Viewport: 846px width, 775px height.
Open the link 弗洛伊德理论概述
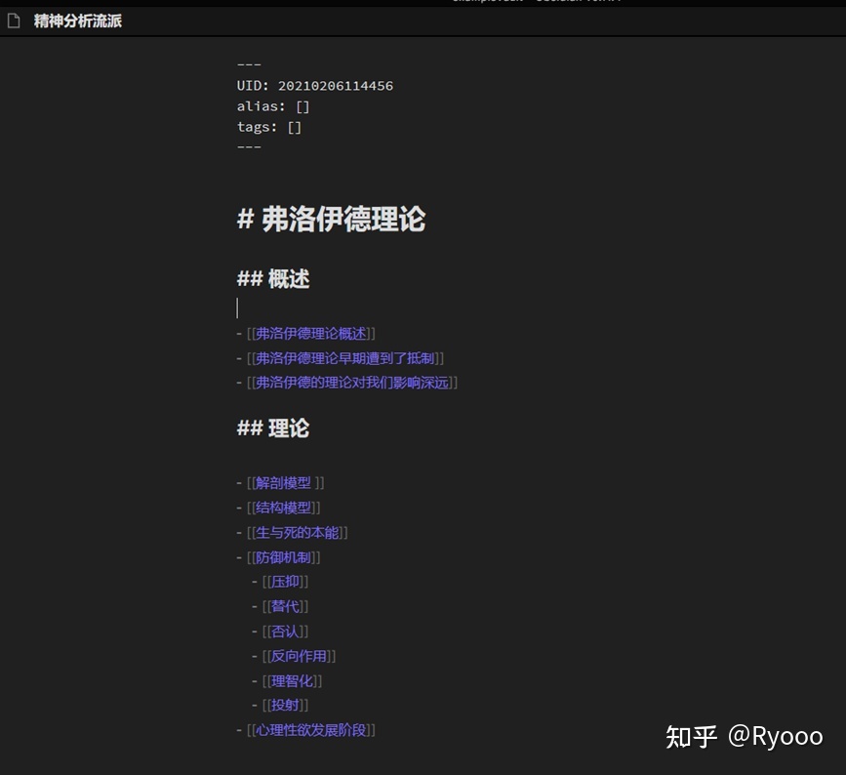click(310, 334)
